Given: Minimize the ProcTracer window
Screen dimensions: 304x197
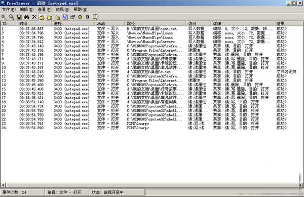Looking at the screenshot, I should [x=289, y=3].
